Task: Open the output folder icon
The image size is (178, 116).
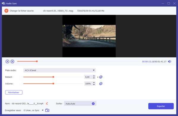Action: click(47, 110)
